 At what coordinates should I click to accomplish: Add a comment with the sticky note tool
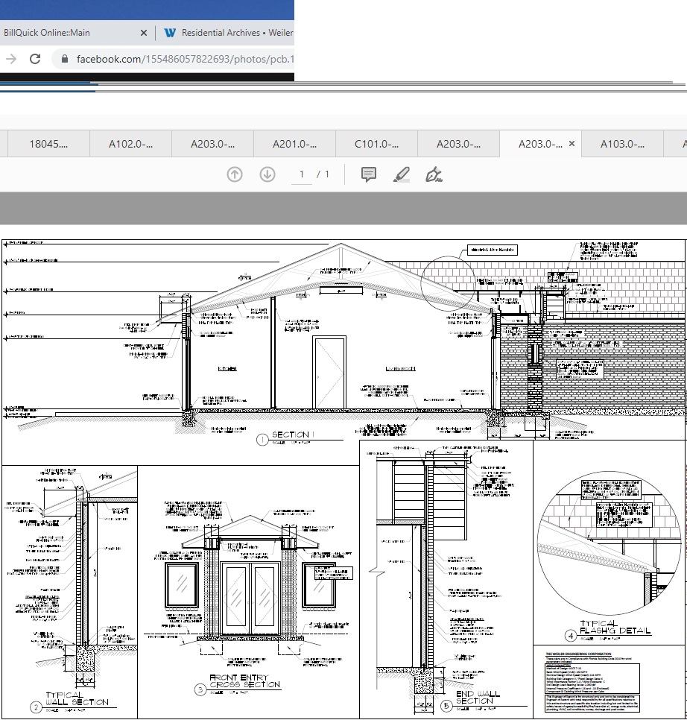coord(368,174)
